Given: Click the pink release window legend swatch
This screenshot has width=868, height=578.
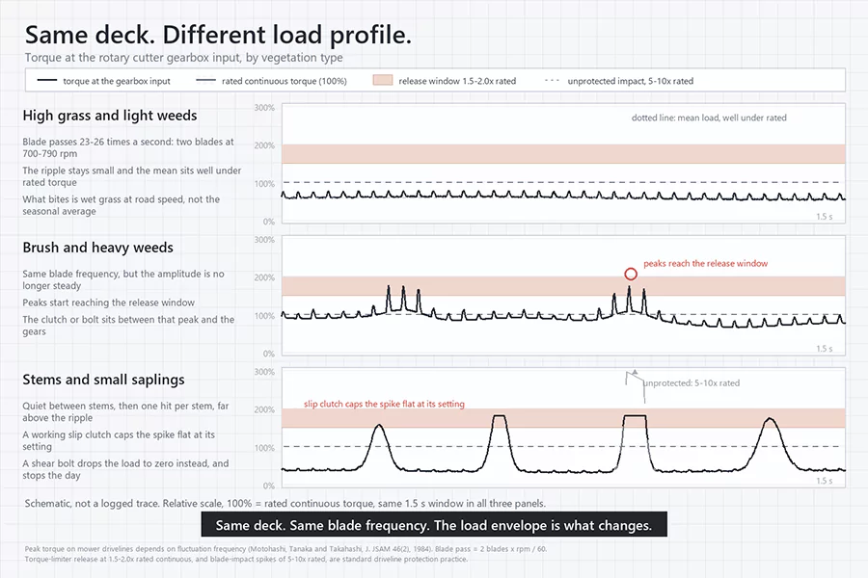Looking at the screenshot, I should 383,80.
